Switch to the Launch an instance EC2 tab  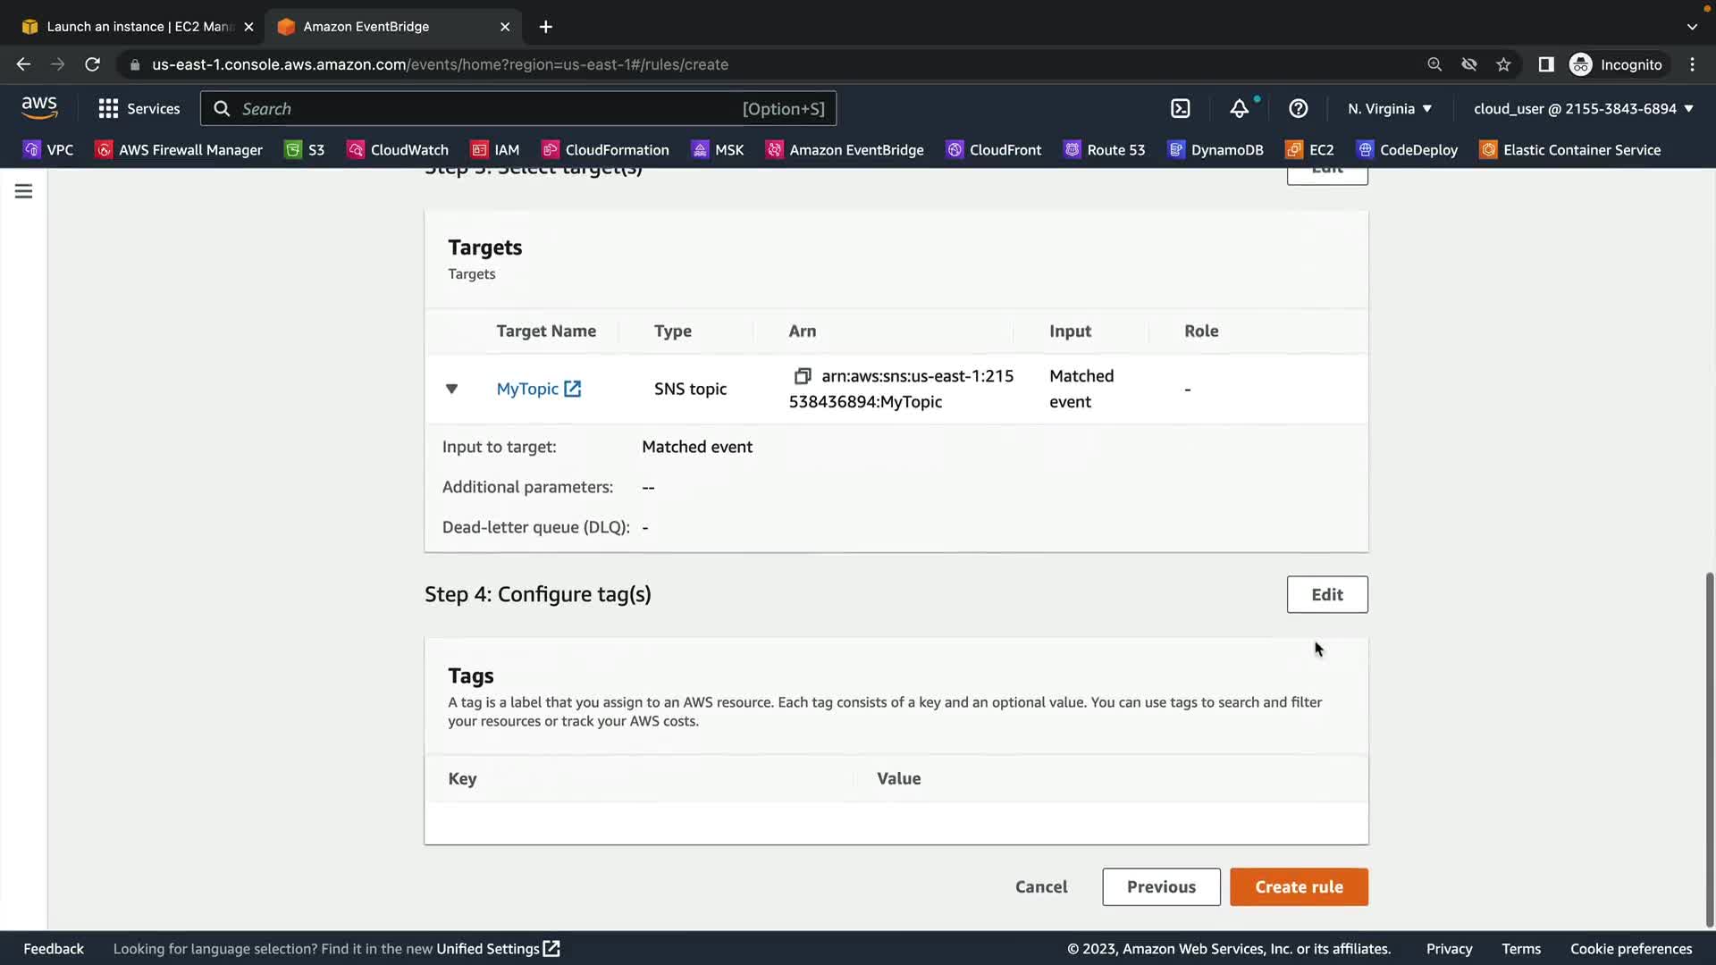click(x=134, y=26)
